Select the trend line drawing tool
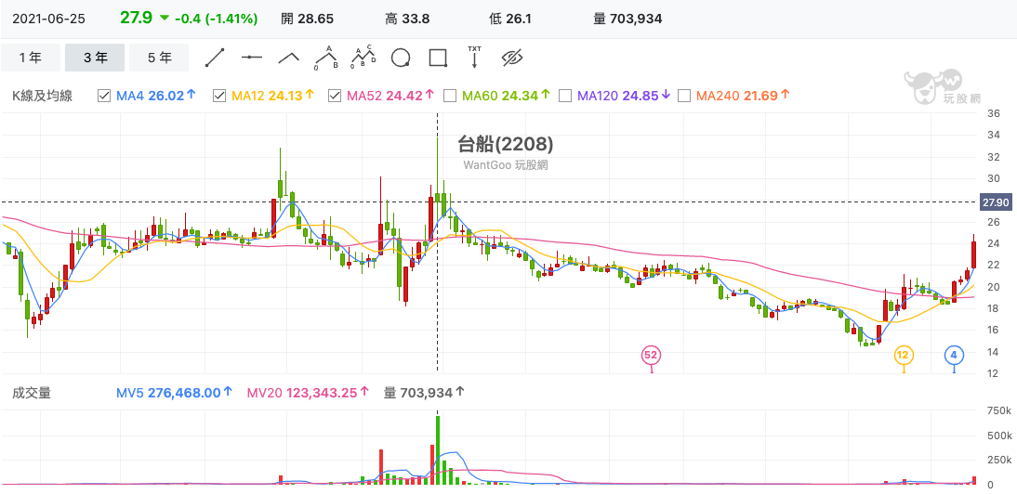Viewport: 1017px width, 494px height. coord(215,58)
